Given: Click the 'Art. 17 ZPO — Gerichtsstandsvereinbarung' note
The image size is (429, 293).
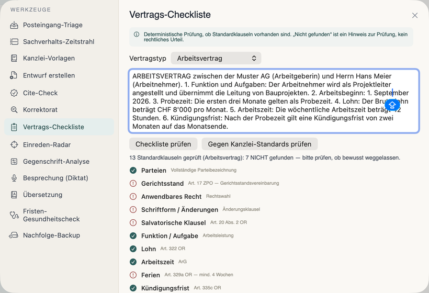Looking at the screenshot, I should [233, 183].
